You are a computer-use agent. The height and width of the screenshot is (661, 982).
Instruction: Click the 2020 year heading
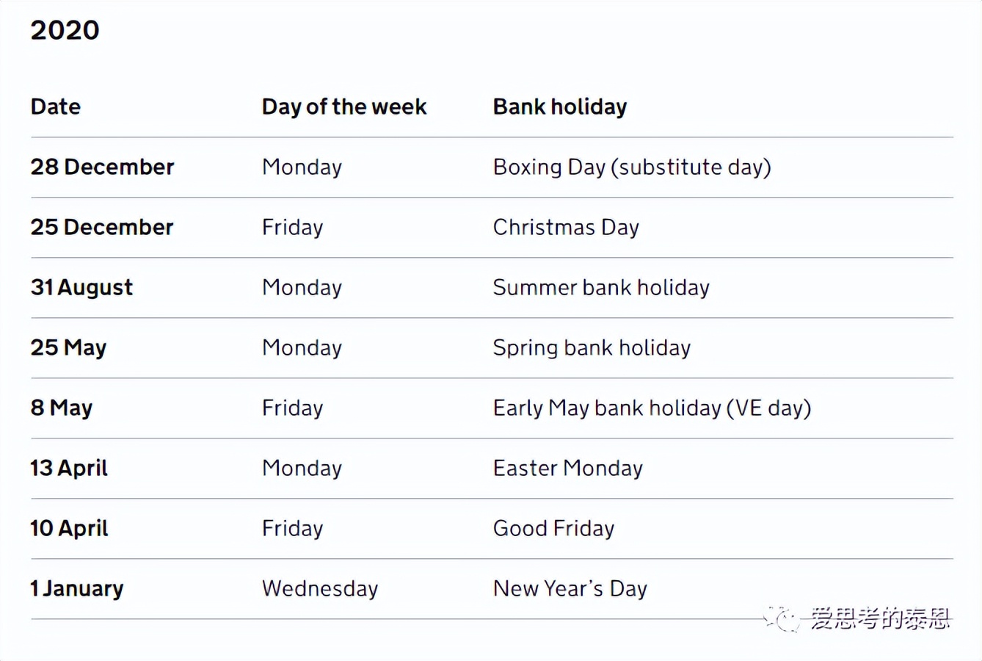tap(65, 30)
